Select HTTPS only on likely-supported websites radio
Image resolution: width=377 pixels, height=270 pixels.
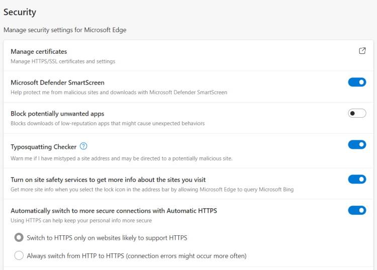point(19,237)
